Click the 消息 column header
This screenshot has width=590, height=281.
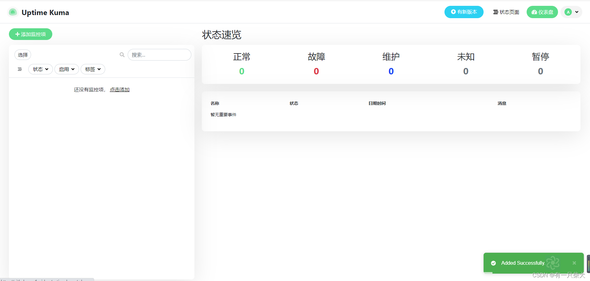pos(502,103)
